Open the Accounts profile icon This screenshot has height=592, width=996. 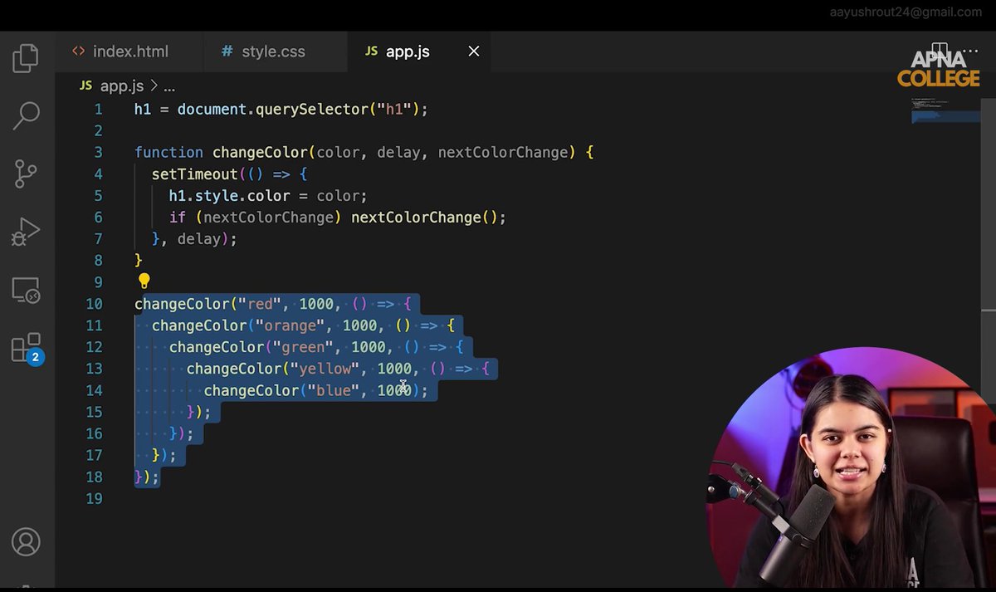[26, 542]
